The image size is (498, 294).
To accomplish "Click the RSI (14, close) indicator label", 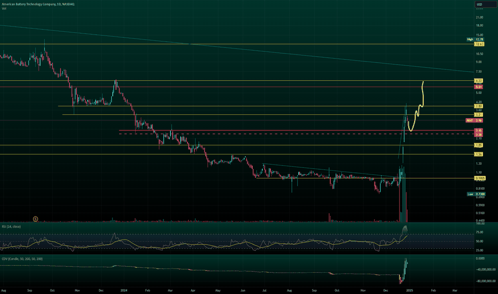I will [12, 227].
